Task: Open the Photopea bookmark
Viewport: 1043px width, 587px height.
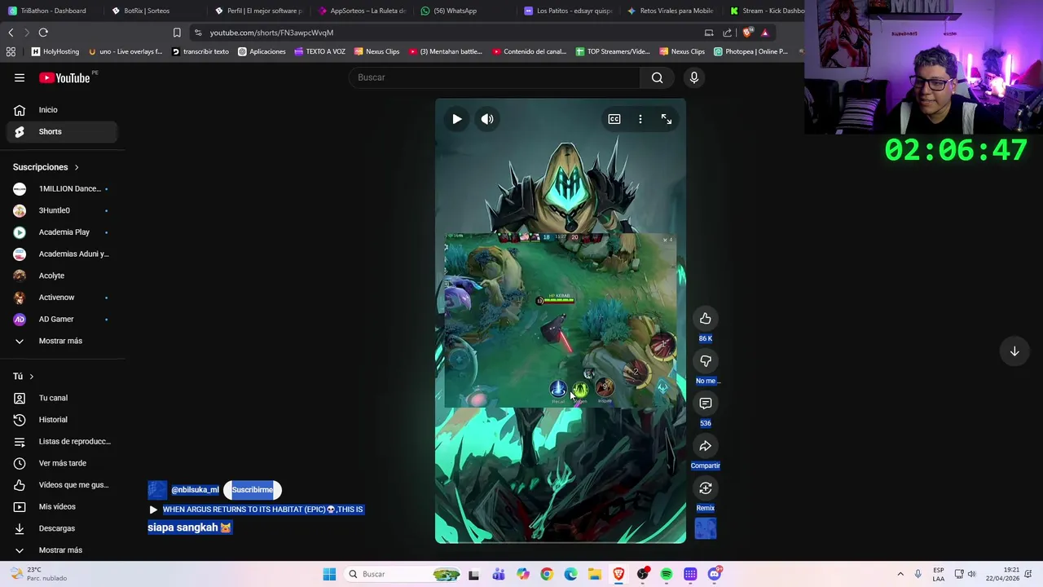Action: click(751, 51)
